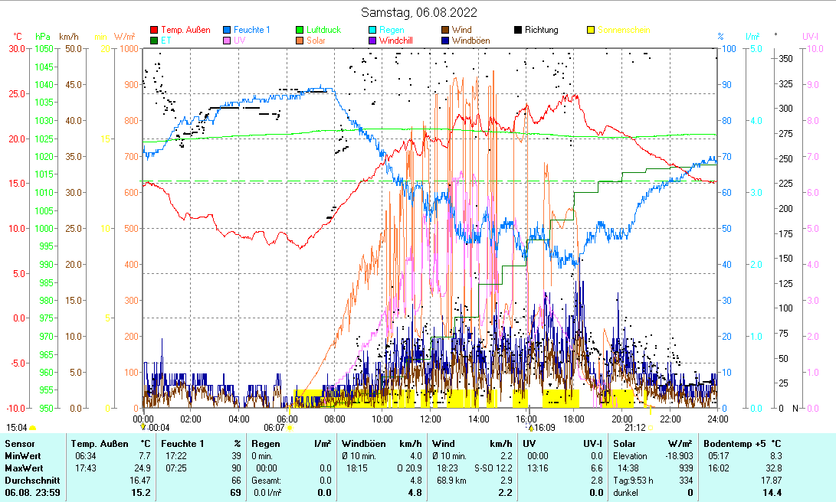
Task: Click the 24:00 time axis label
Action: pyautogui.click(x=718, y=419)
